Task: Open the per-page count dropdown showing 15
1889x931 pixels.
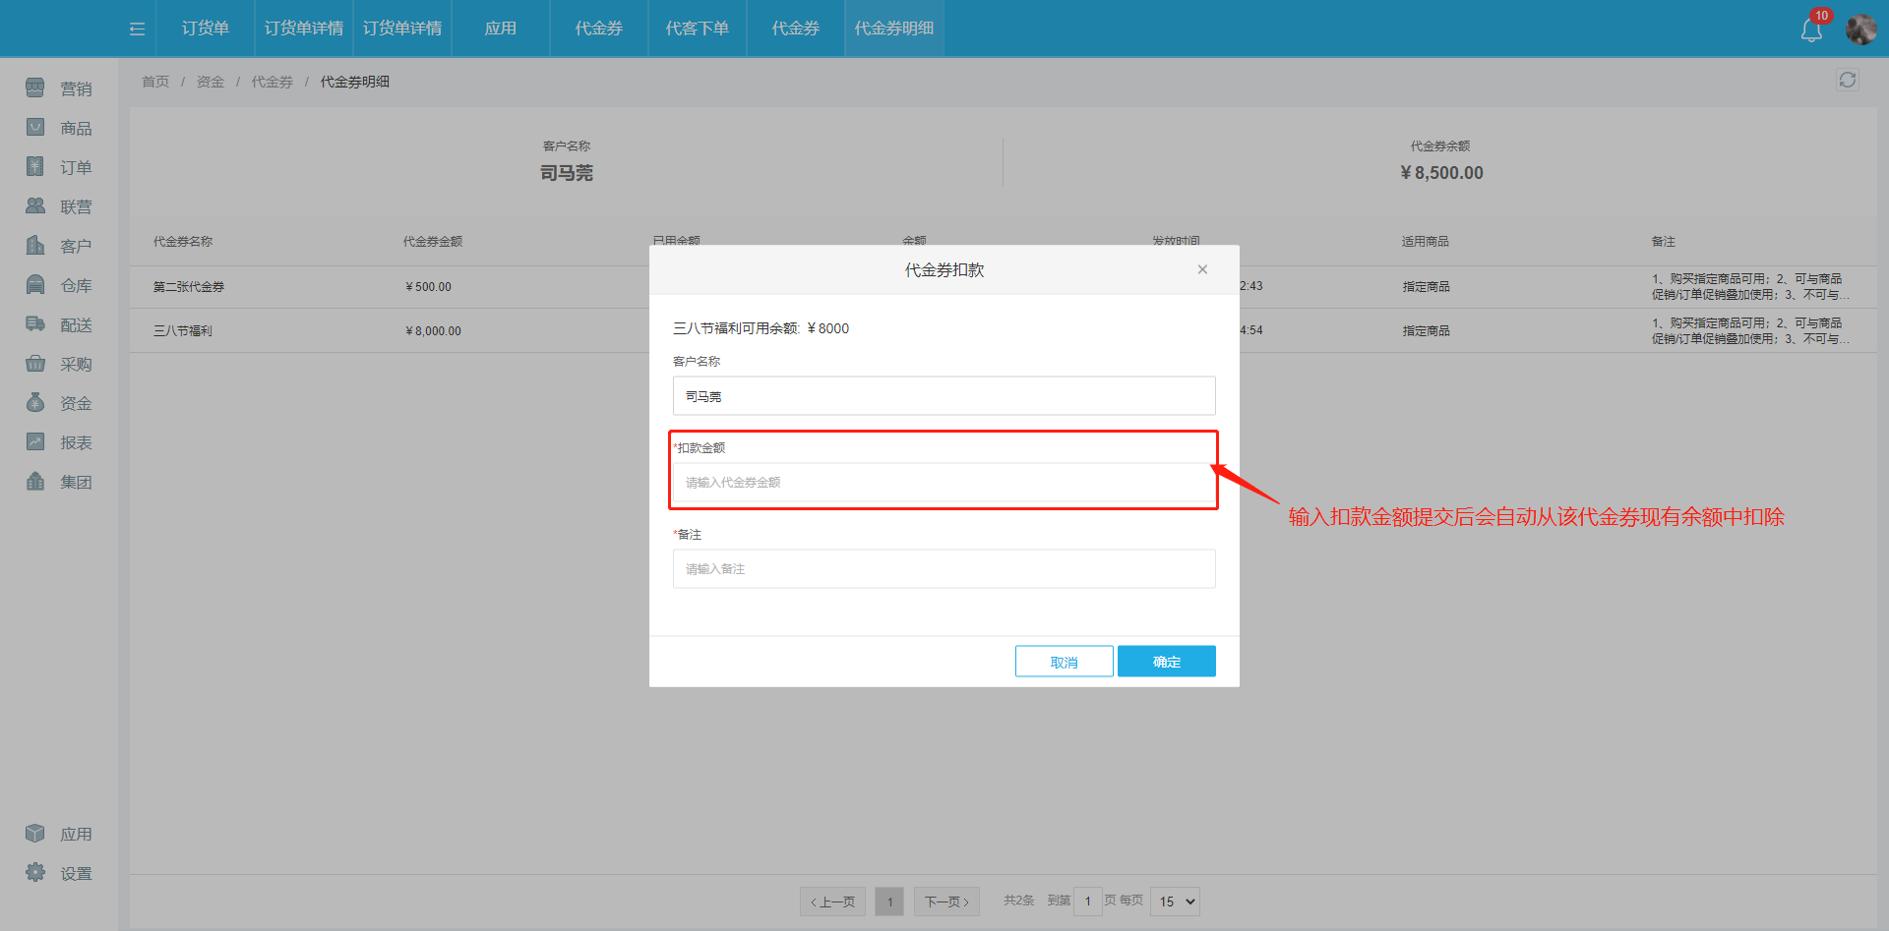Action: [x=1174, y=901]
